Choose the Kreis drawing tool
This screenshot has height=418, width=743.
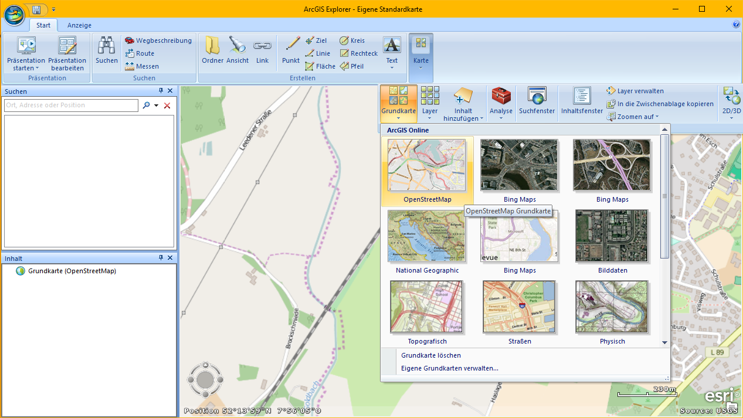coord(352,40)
